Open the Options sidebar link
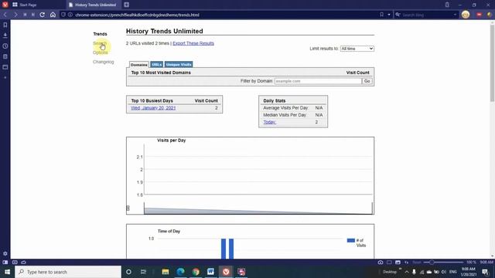Screen dimensions: 495x278 [x=100, y=53]
